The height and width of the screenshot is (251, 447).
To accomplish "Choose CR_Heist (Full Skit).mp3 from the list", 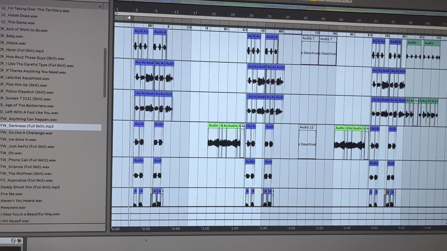I will tap(22, 51).
